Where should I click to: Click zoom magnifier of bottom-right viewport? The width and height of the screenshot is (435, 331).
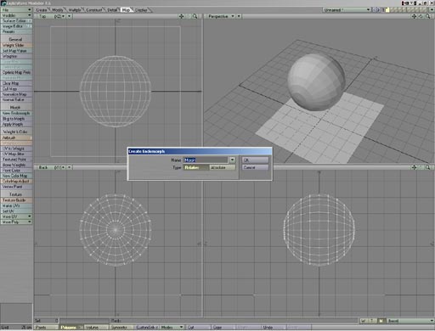428,167
